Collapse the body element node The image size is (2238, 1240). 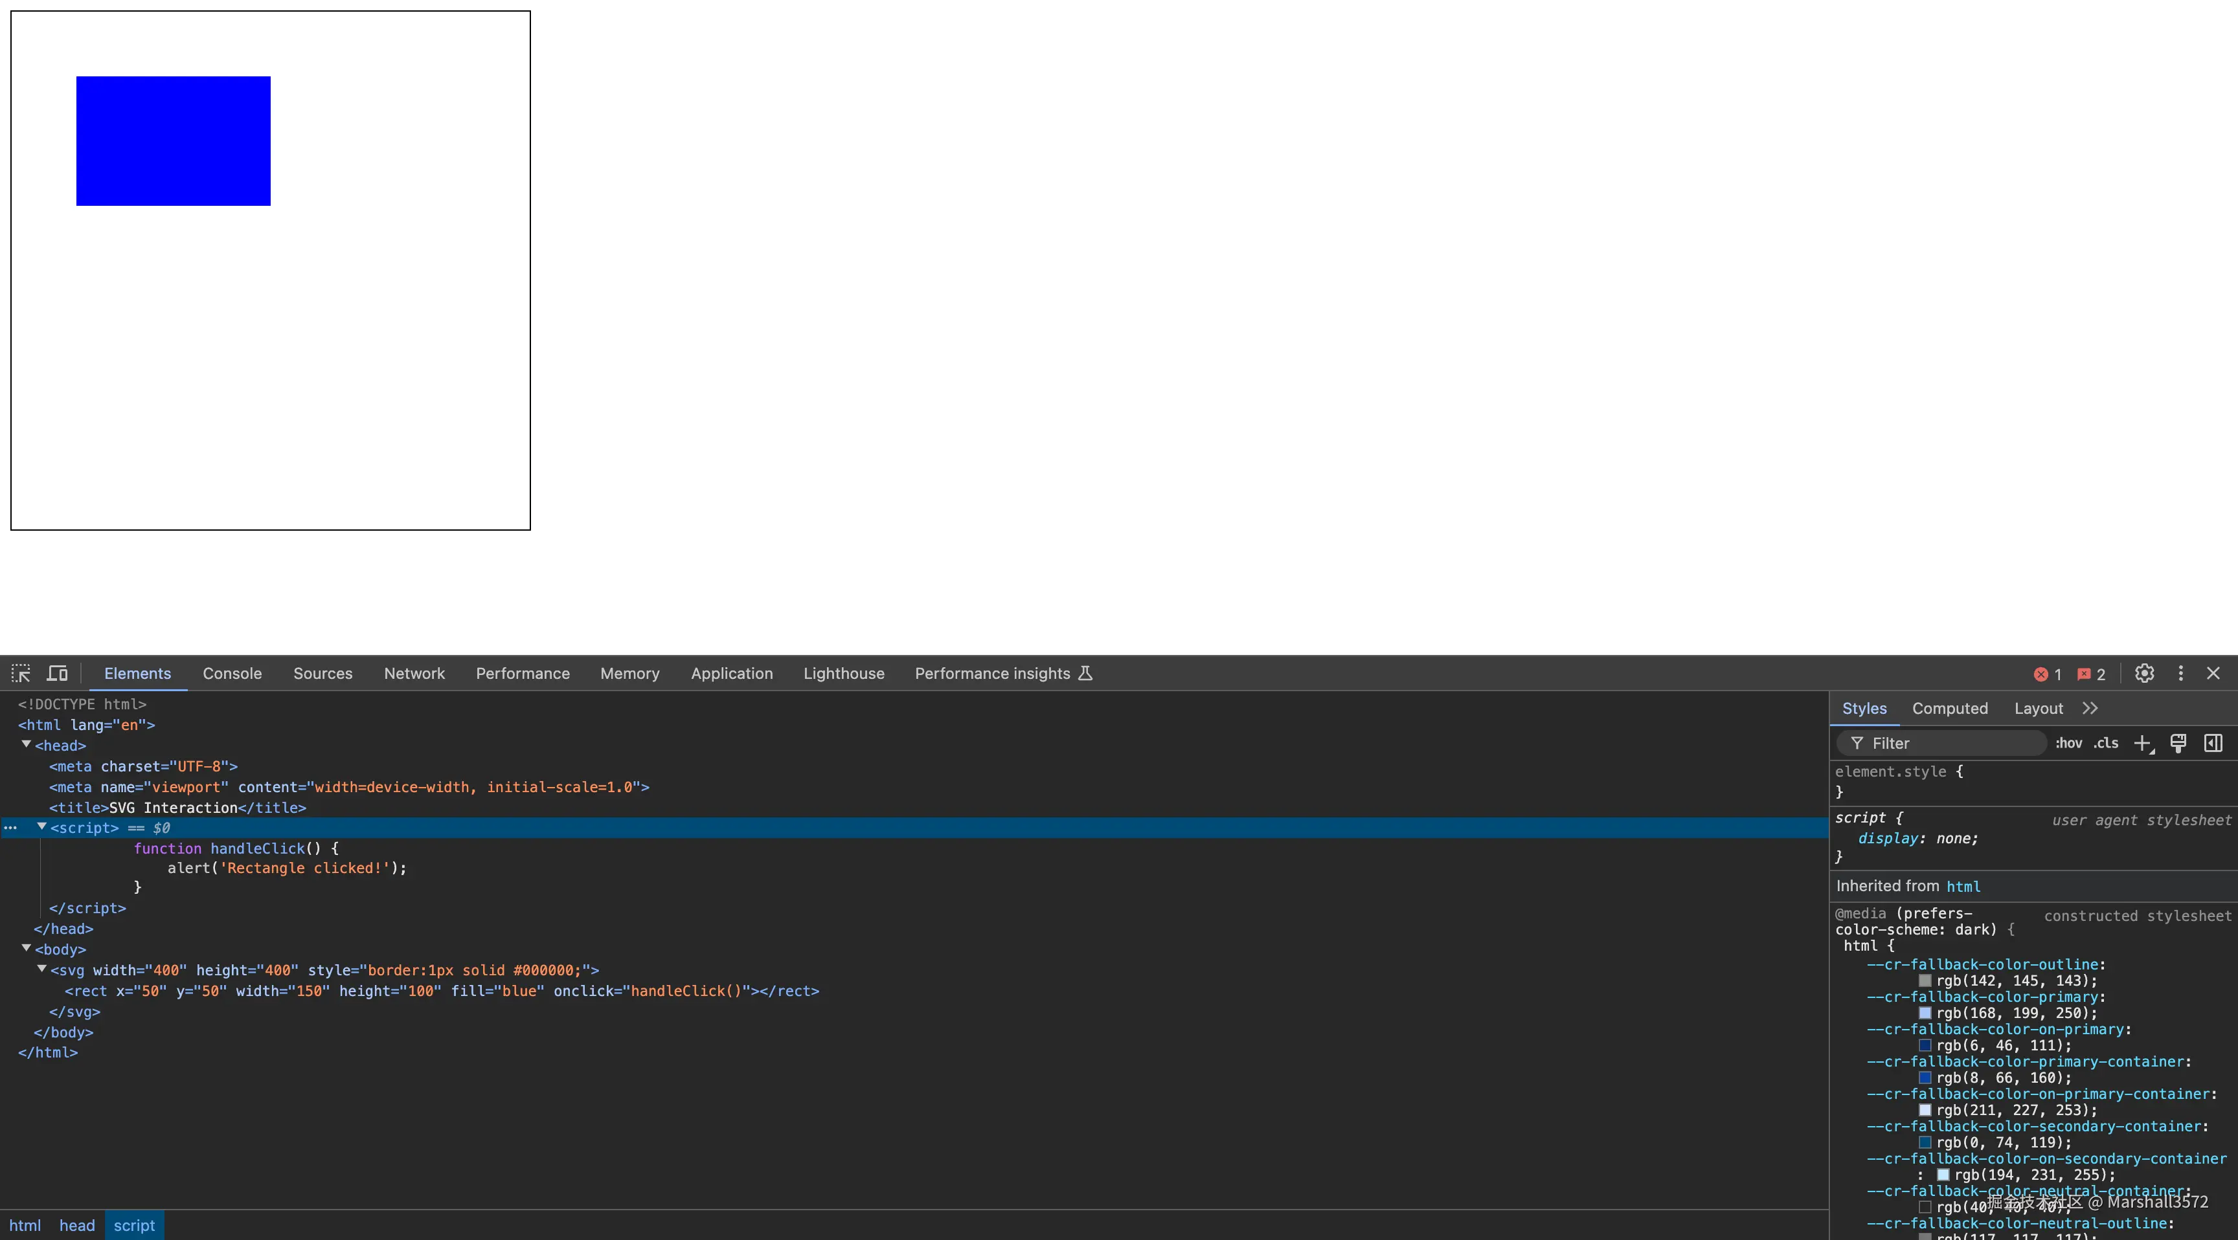pos(26,948)
